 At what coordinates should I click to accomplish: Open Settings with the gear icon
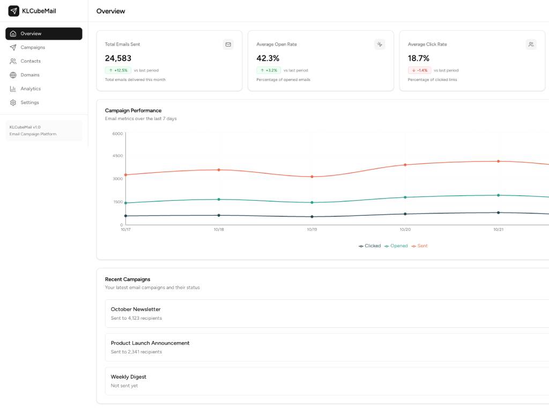click(12, 102)
